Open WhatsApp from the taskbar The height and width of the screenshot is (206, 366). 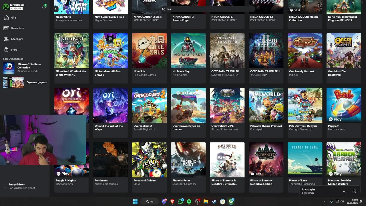[181, 202]
